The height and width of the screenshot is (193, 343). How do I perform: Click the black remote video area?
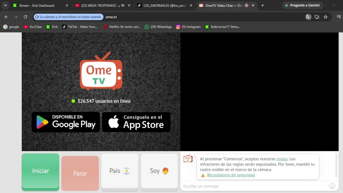(x=259, y=92)
